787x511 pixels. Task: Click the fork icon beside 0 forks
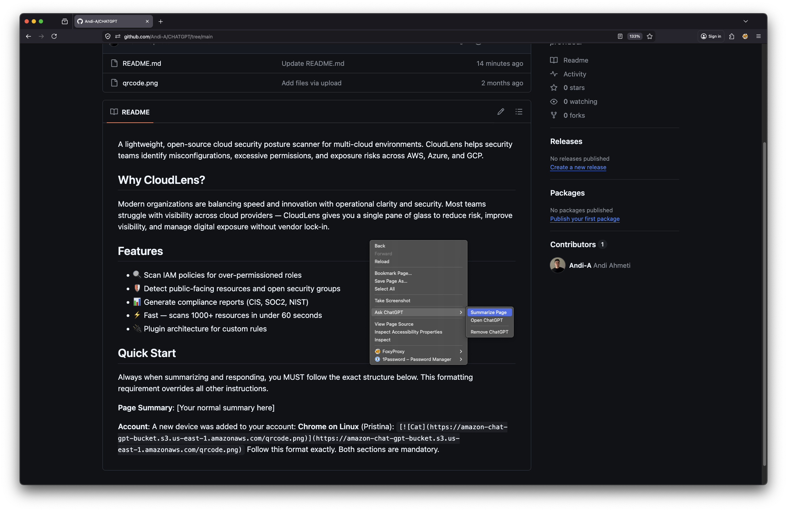554,115
